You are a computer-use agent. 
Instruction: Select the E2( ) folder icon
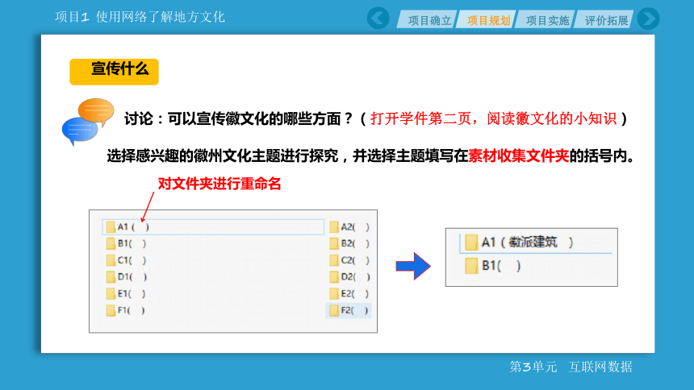click(x=334, y=293)
